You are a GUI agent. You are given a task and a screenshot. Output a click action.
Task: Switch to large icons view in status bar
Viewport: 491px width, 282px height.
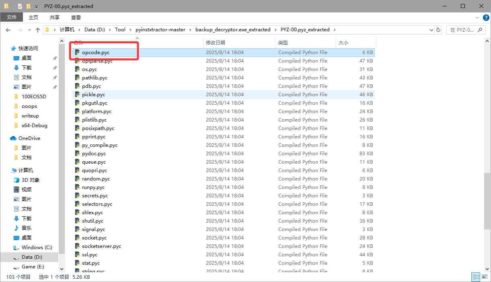(485, 277)
